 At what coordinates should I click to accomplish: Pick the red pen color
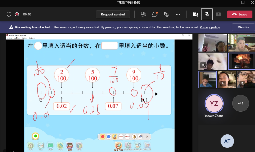click(103, 137)
